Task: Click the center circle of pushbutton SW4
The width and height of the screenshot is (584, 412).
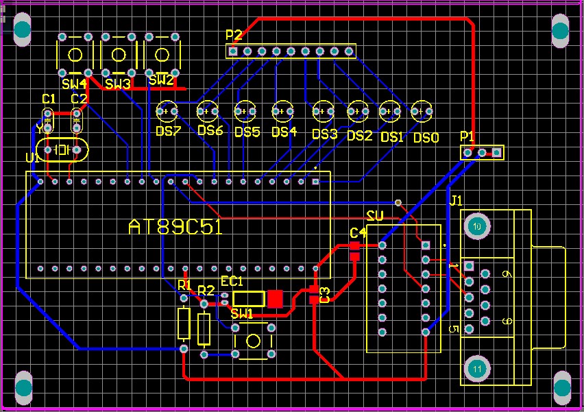Action: (x=75, y=55)
